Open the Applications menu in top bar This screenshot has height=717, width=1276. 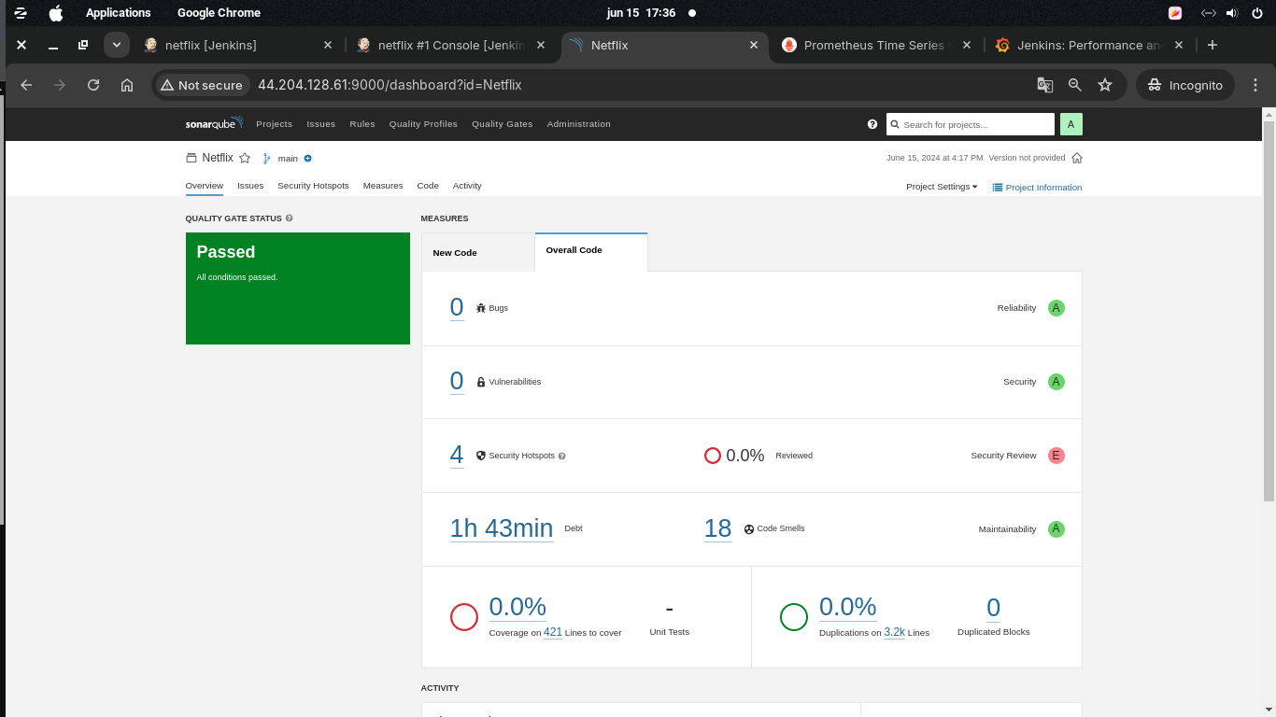[118, 13]
